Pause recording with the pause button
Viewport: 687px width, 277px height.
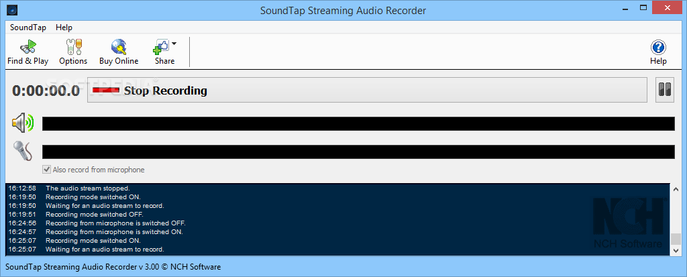pos(665,90)
